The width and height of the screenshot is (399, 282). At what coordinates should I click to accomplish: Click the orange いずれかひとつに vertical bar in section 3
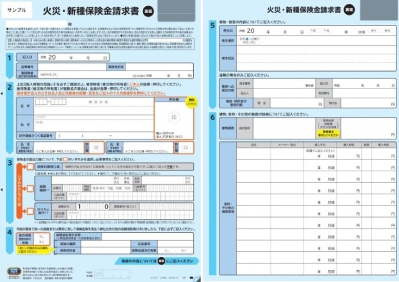pyautogui.click(x=19, y=191)
